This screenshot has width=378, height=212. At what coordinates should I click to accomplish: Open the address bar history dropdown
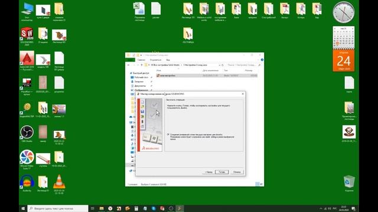(x=219, y=65)
